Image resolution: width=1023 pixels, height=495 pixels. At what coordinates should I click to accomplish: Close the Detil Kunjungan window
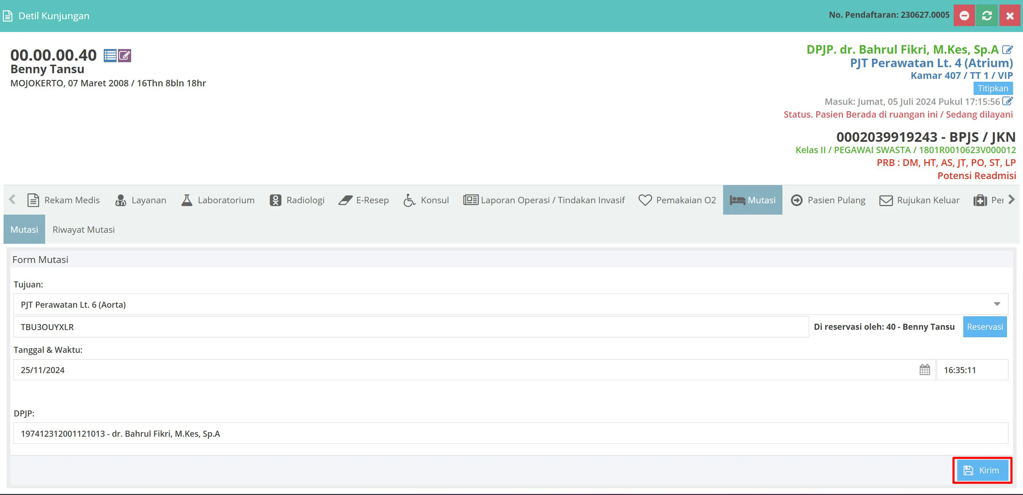coord(1010,16)
